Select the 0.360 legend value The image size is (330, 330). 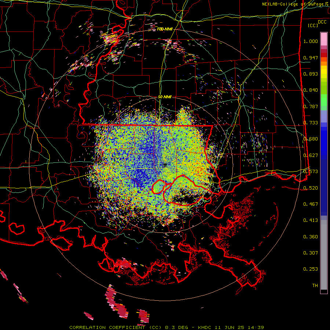click(x=311, y=237)
